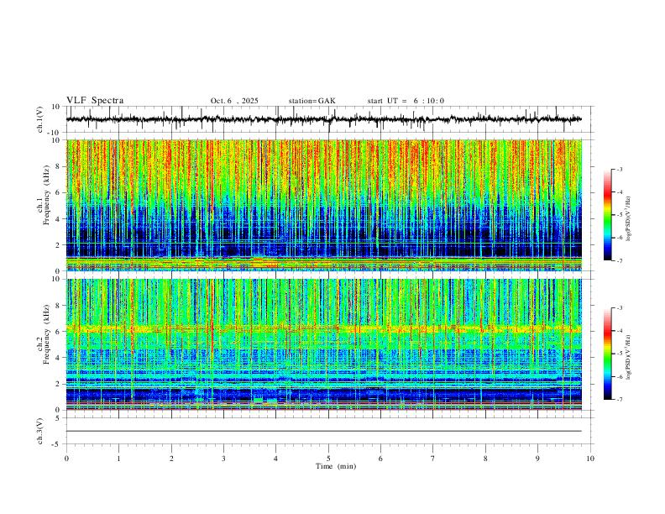665x514 pixels.
Task: Click the time axis tick label '3'
Action: [223, 459]
